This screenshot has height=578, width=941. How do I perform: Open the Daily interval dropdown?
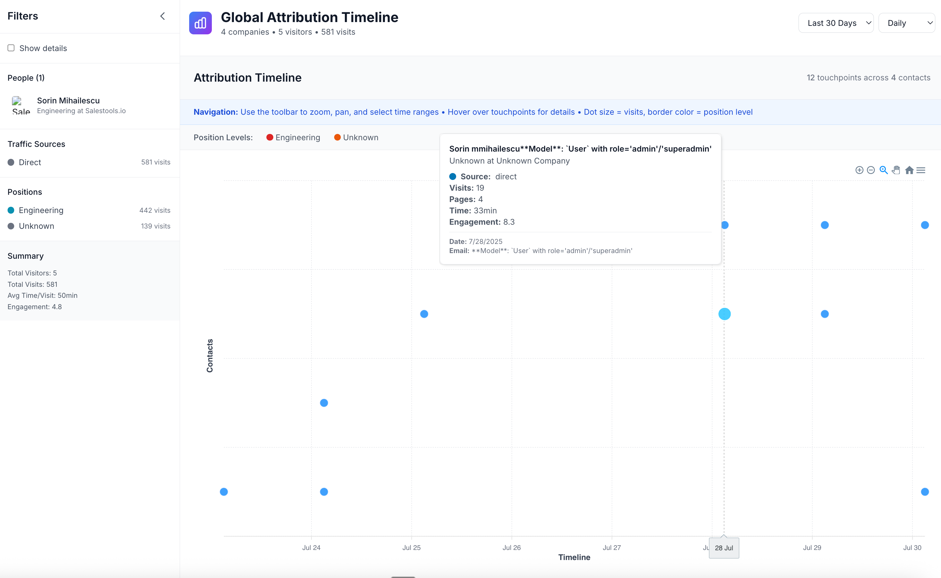click(906, 23)
